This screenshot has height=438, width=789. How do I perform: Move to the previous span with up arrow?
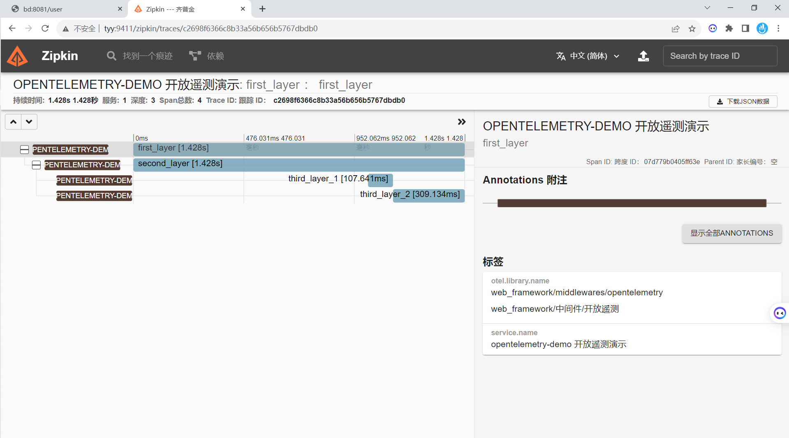coord(13,122)
